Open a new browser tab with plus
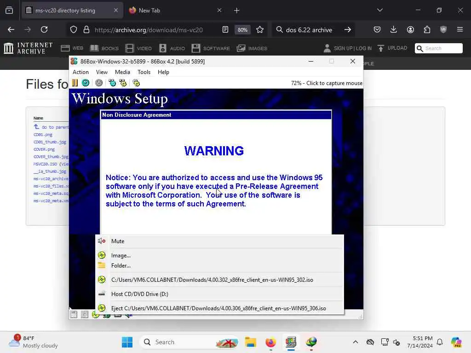Image resolution: width=471 pixels, height=353 pixels. point(237,11)
